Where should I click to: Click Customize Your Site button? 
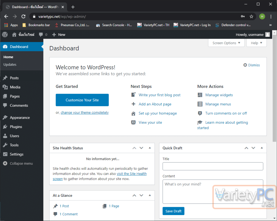82,100
